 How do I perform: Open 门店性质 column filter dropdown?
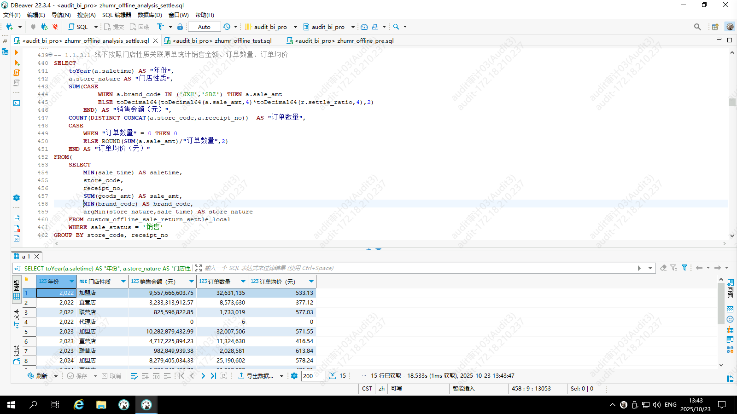tap(123, 282)
